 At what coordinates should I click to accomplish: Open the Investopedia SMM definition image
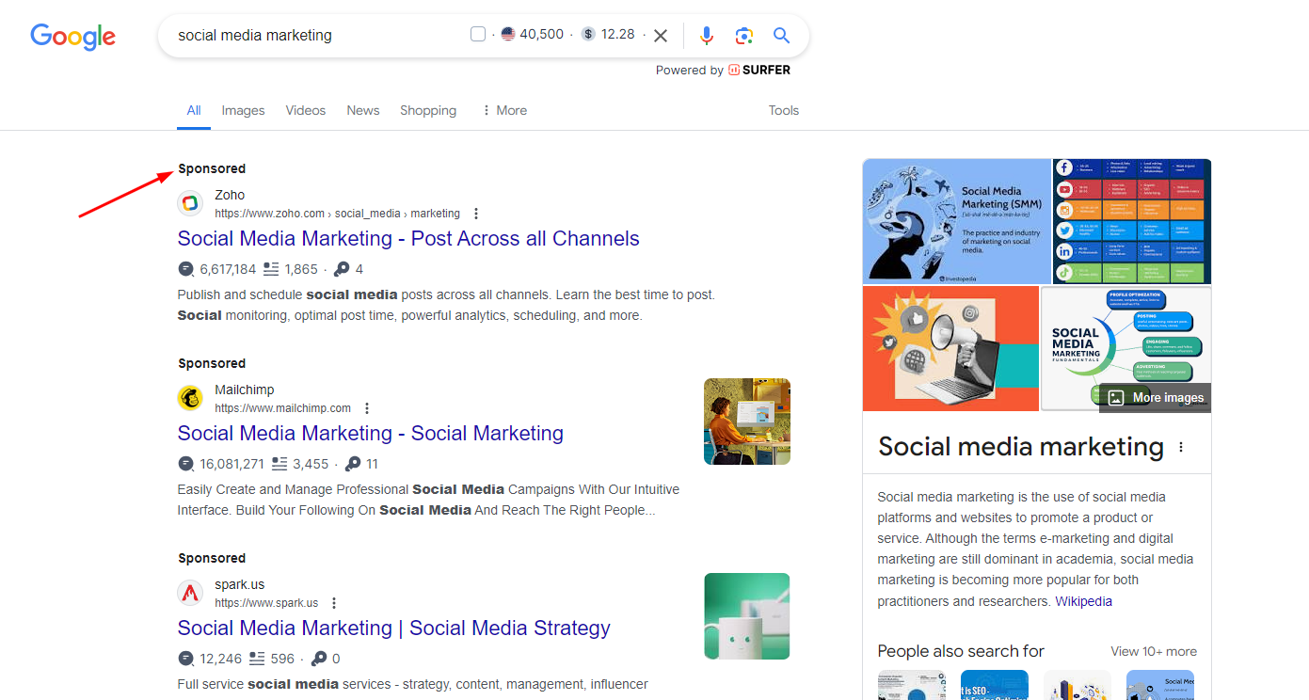956,221
